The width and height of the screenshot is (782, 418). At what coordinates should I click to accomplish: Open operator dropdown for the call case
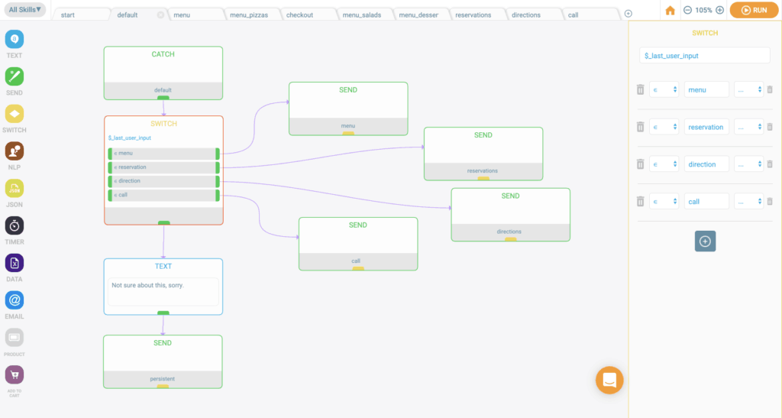tap(664, 202)
